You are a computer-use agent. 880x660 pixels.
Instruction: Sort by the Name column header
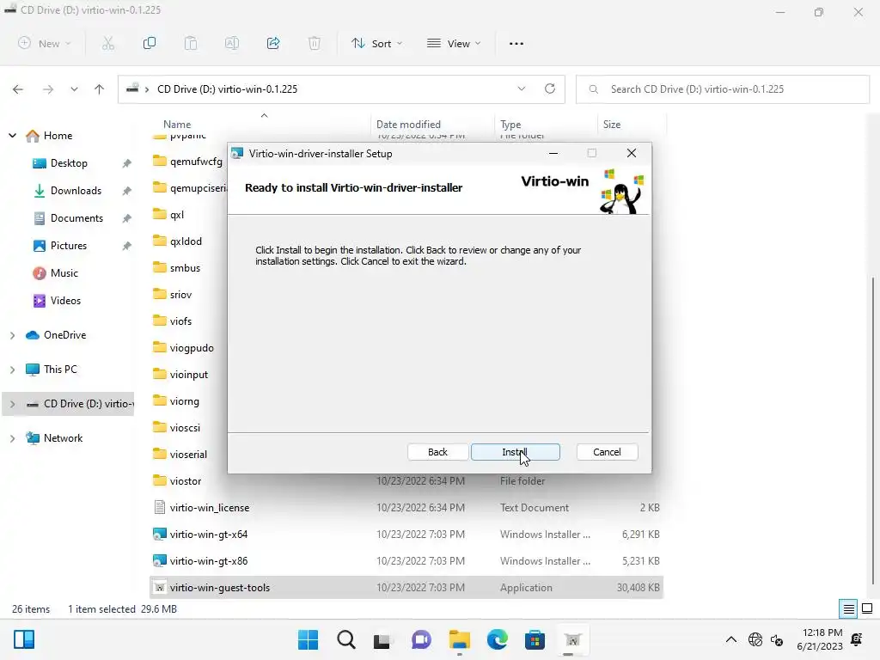(177, 124)
